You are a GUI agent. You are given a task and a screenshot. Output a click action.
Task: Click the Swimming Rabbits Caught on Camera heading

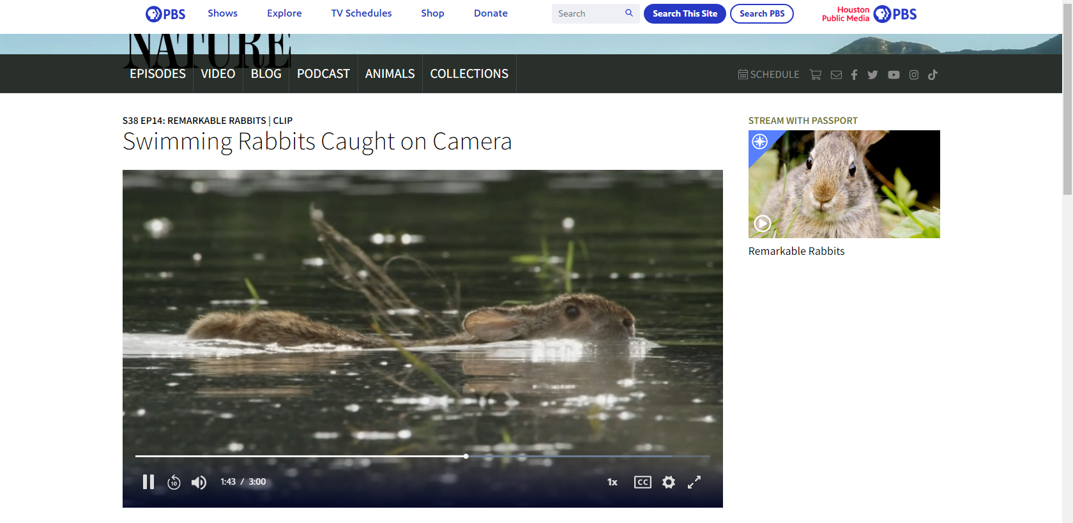(317, 142)
